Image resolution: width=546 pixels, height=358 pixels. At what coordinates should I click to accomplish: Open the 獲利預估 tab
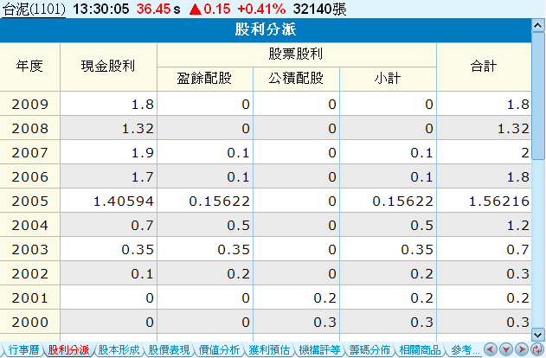[x=269, y=350]
